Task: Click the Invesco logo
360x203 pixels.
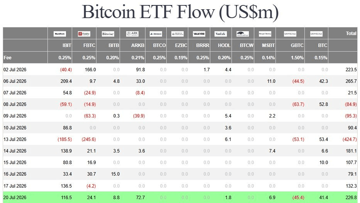Action: click(x=156, y=34)
